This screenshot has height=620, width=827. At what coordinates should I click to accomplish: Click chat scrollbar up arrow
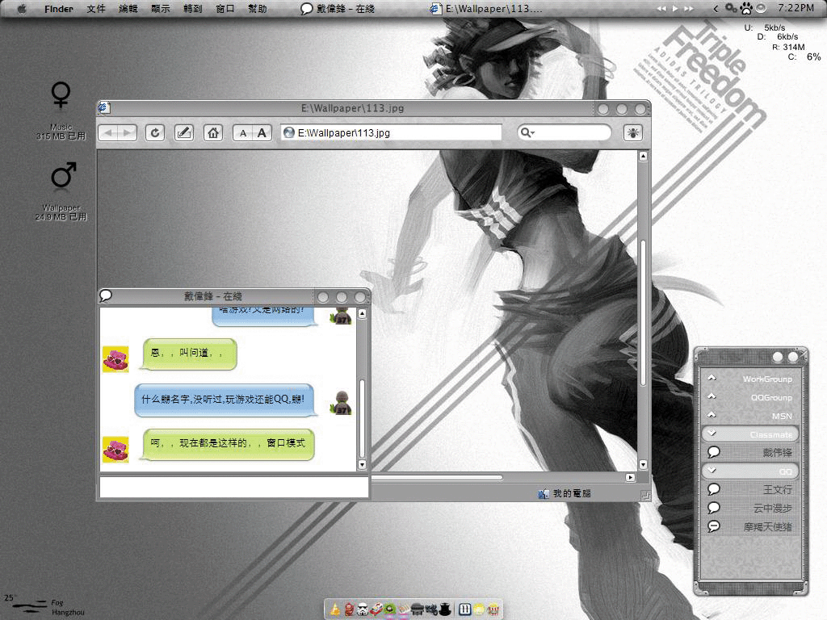[362, 314]
